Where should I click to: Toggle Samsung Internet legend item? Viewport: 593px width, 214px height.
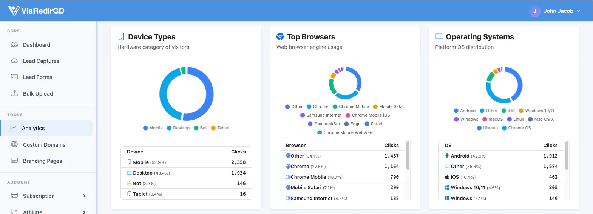click(x=321, y=115)
